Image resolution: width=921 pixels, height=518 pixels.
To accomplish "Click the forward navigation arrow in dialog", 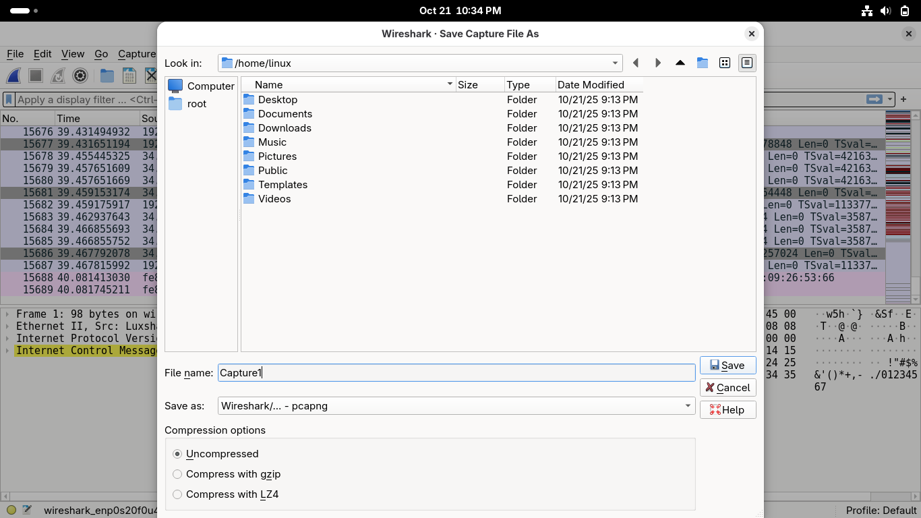I will click(x=658, y=63).
